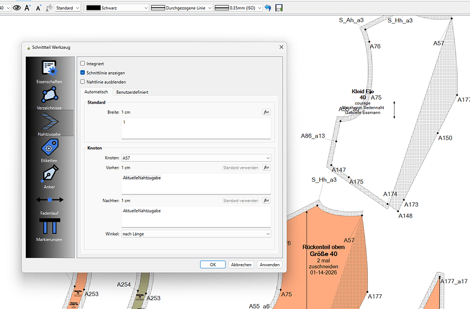Click the Abbrechen button
Viewport: 470px width, 309px height.
point(241,265)
